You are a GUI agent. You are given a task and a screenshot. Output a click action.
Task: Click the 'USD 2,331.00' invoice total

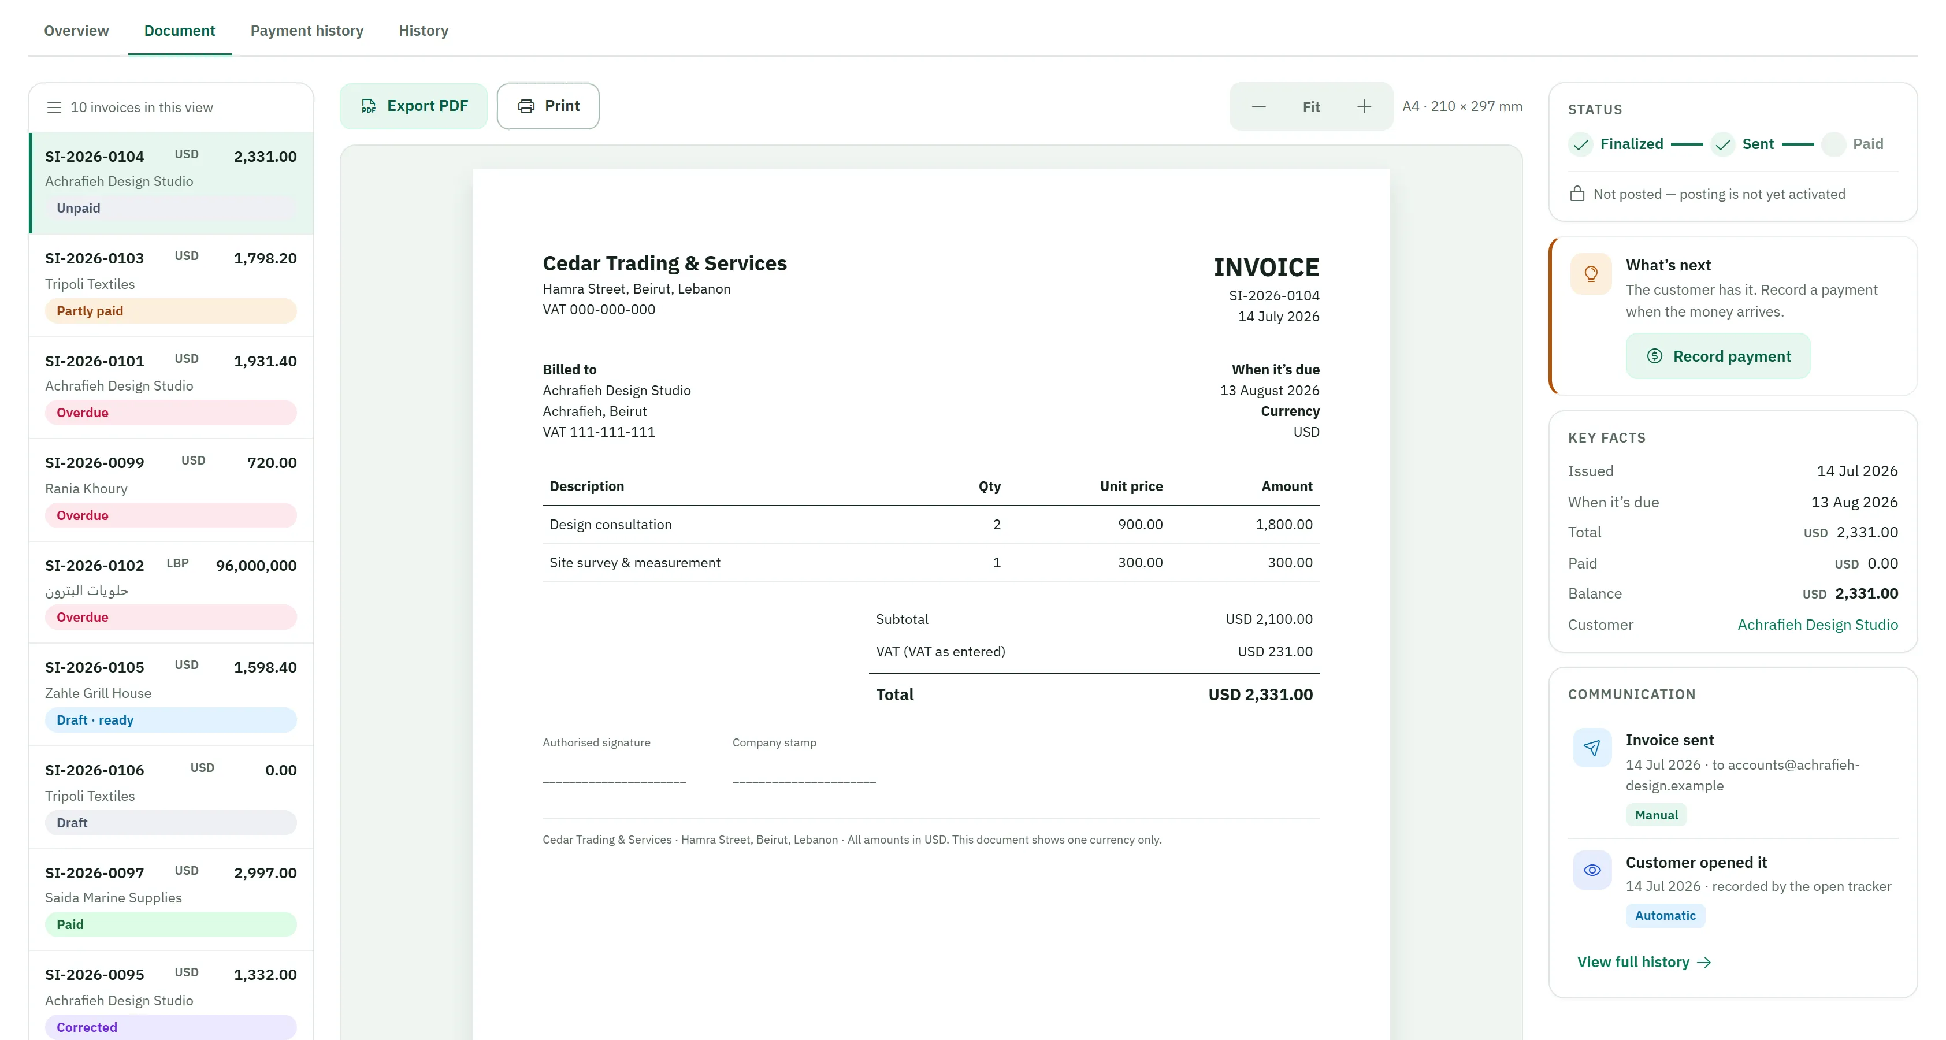pos(1260,695)
